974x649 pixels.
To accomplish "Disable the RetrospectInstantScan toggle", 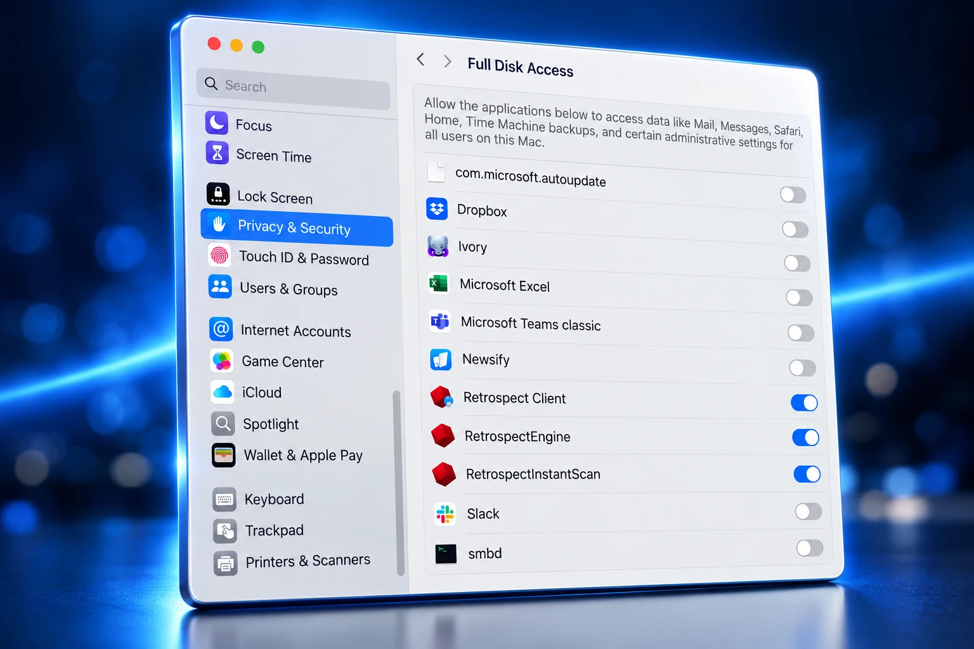I will [x=807, y=474].
